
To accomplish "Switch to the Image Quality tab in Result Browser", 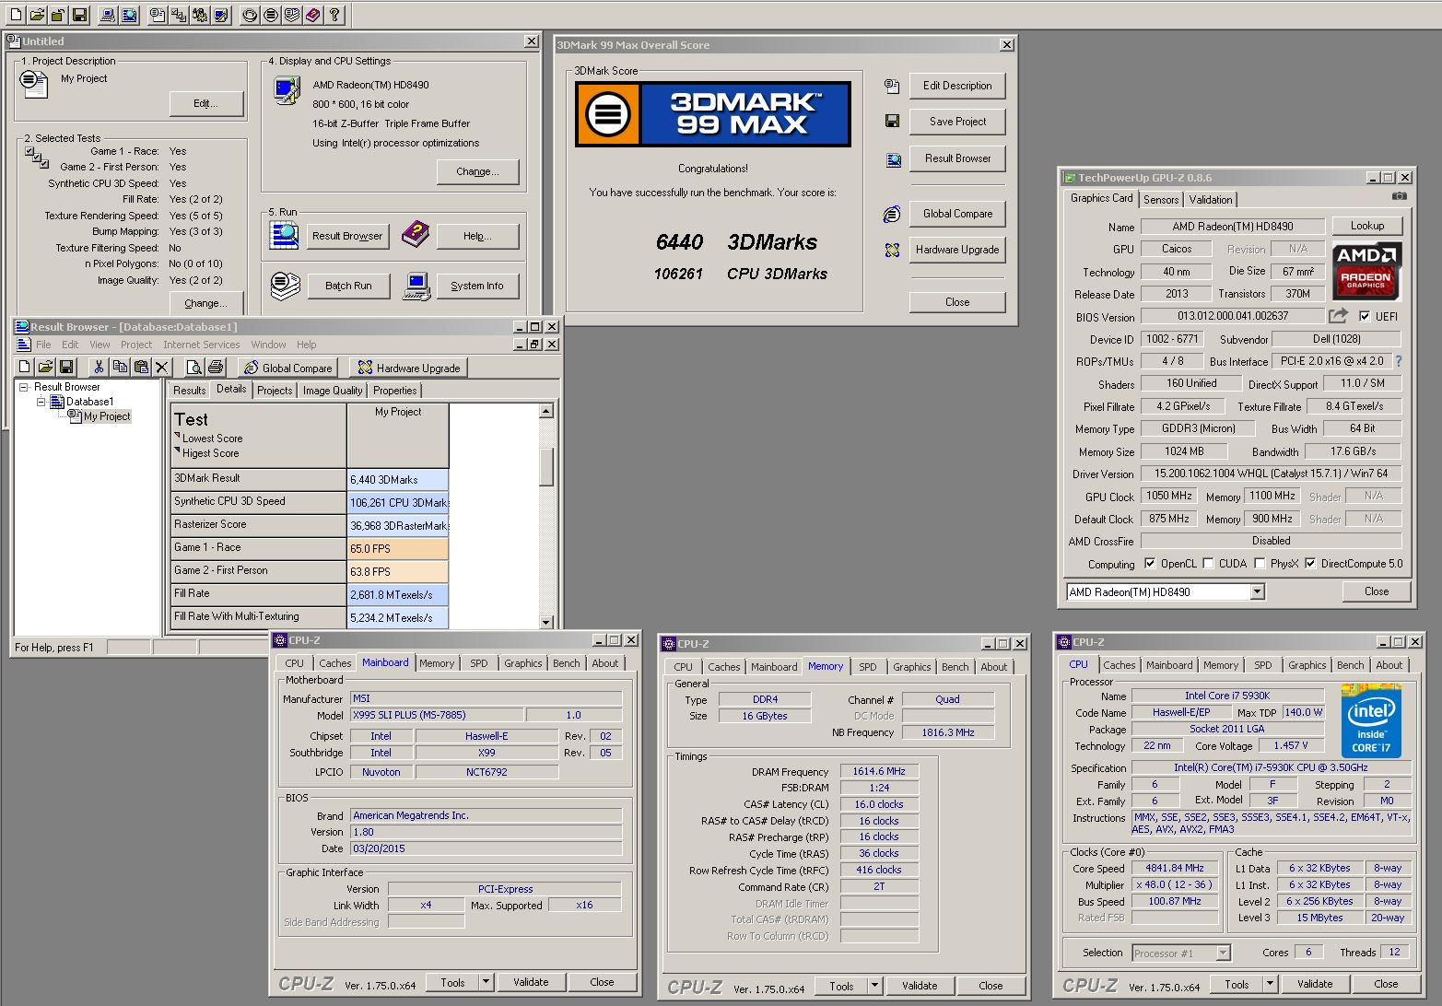I will point(333,391).
